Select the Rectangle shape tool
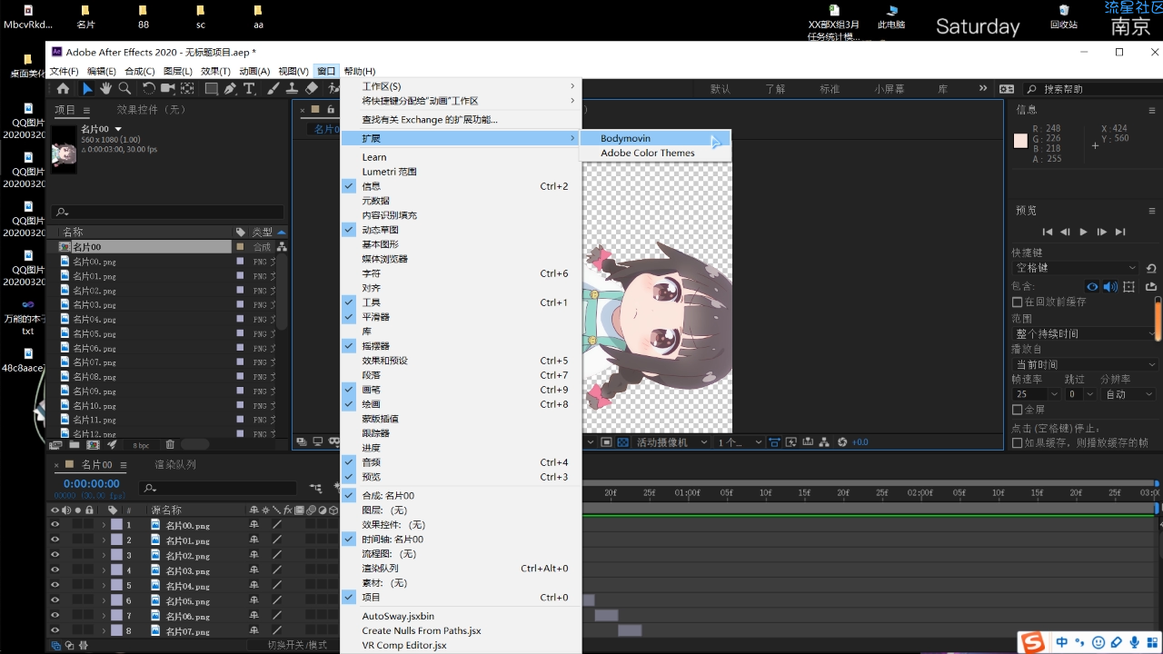Image resolution: width=1163 pixels, height=654 pixels. click(211, 89)
